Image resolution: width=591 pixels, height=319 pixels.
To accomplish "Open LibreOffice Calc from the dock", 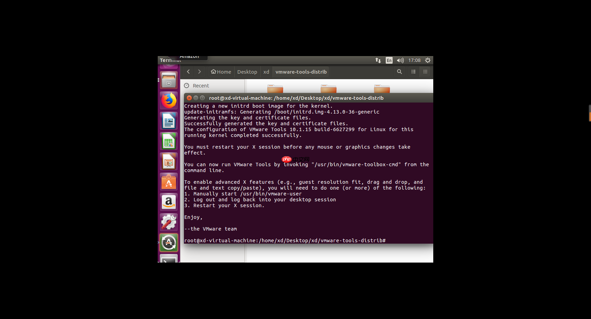I will 168,141.
